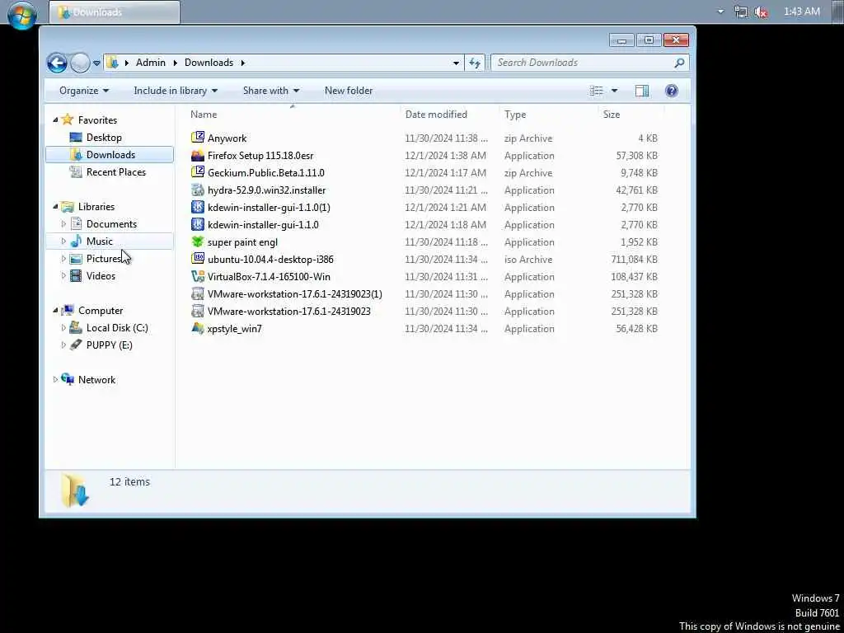Open Explorer Help button
This screenshot has height=633, width=844.
tap(671, 91)
